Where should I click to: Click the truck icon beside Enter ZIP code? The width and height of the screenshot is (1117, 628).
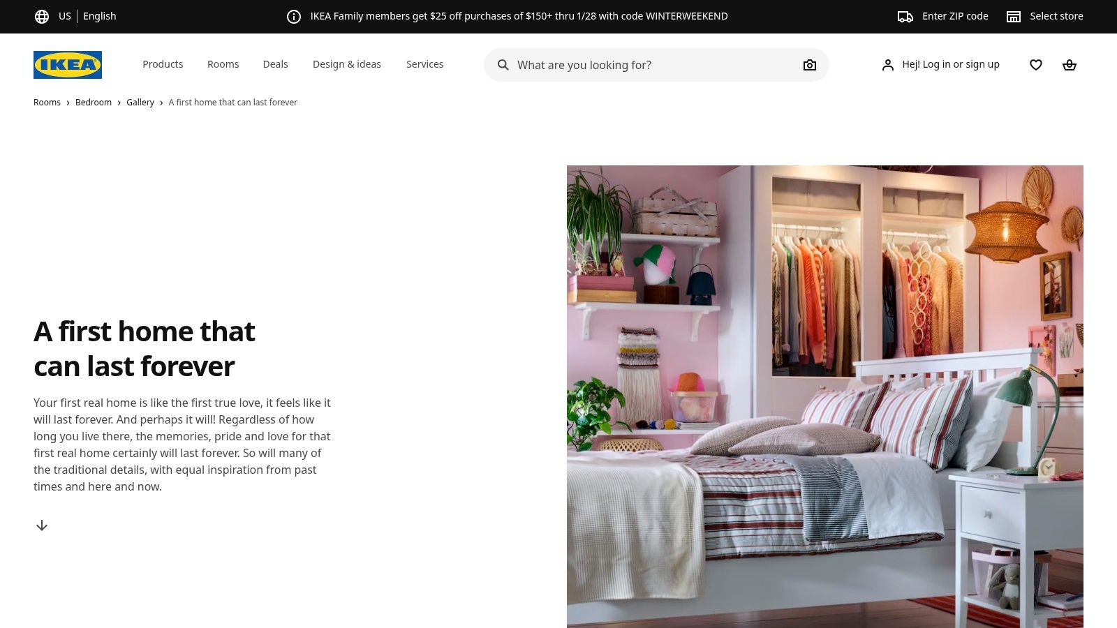coord(903,16)
